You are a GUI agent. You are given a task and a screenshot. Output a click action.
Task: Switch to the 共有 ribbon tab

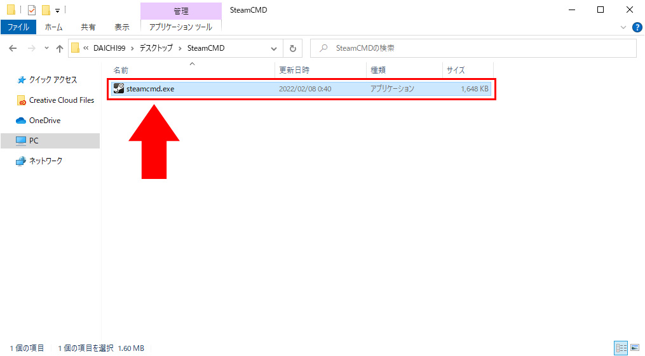coord(88,27)
